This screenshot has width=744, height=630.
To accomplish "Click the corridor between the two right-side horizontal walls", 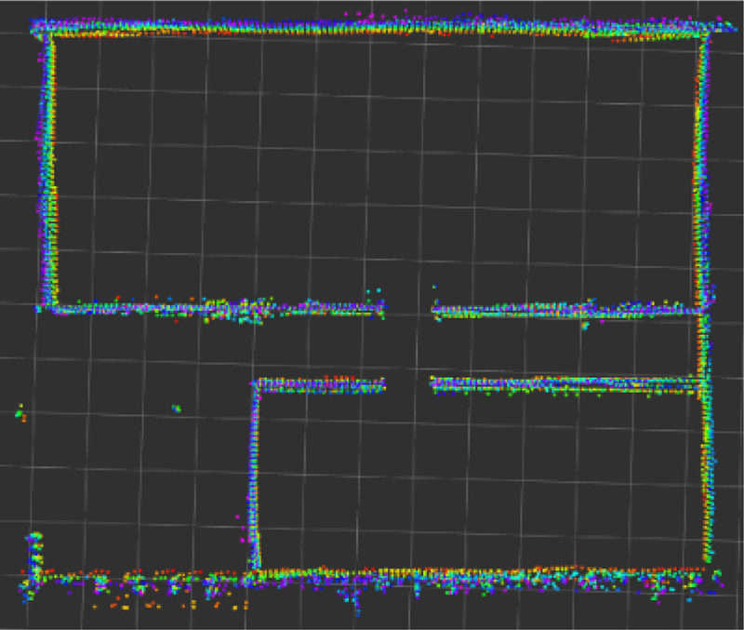I will [567, 346].
